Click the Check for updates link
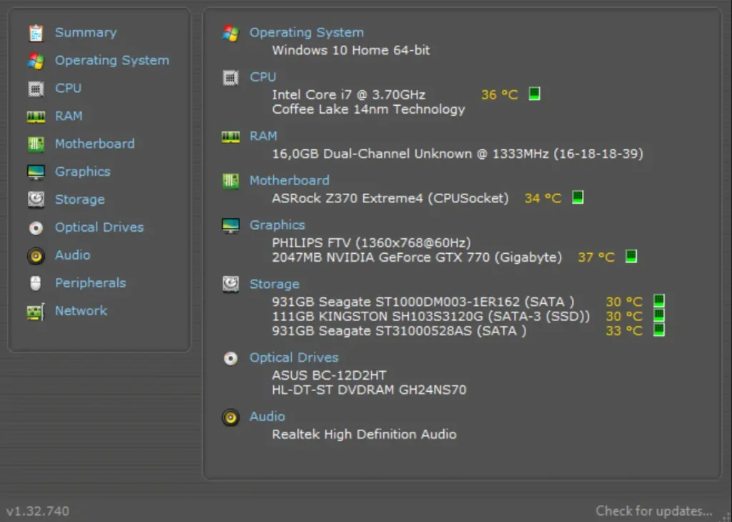The height and width of the screenshot is (522, 732). [x=653, y=511]
